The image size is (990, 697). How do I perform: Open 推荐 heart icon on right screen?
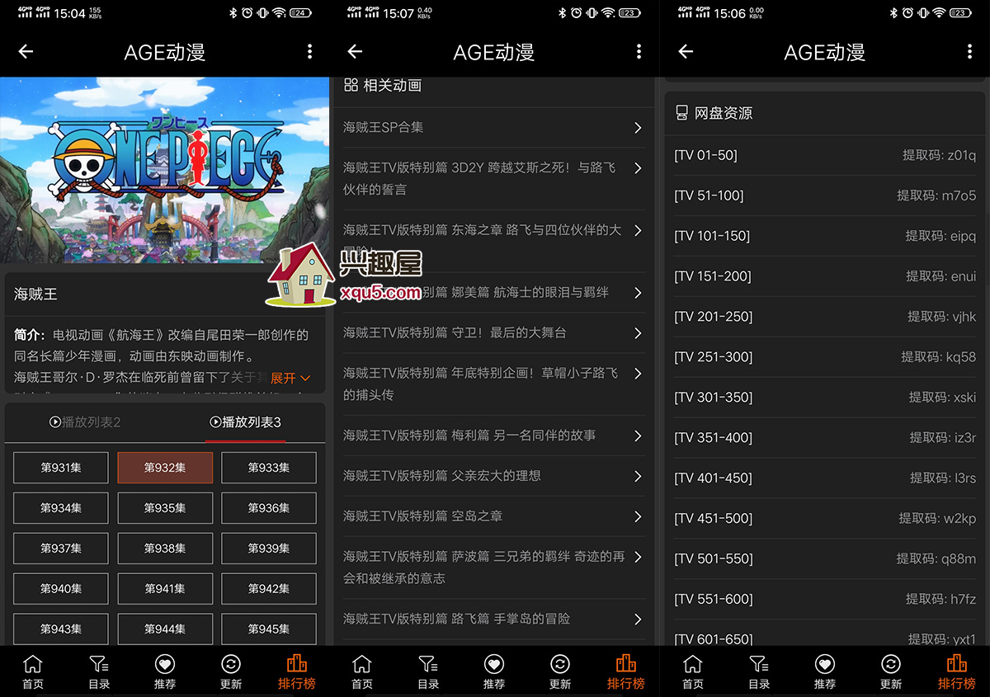tap(825, 671)
